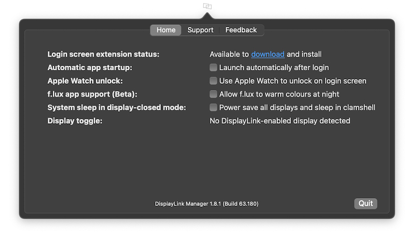Screen dimensions: 414x240
Task: Click the DisplayLink Manager 1.8.1 version text
Action: tap(206, 204)
